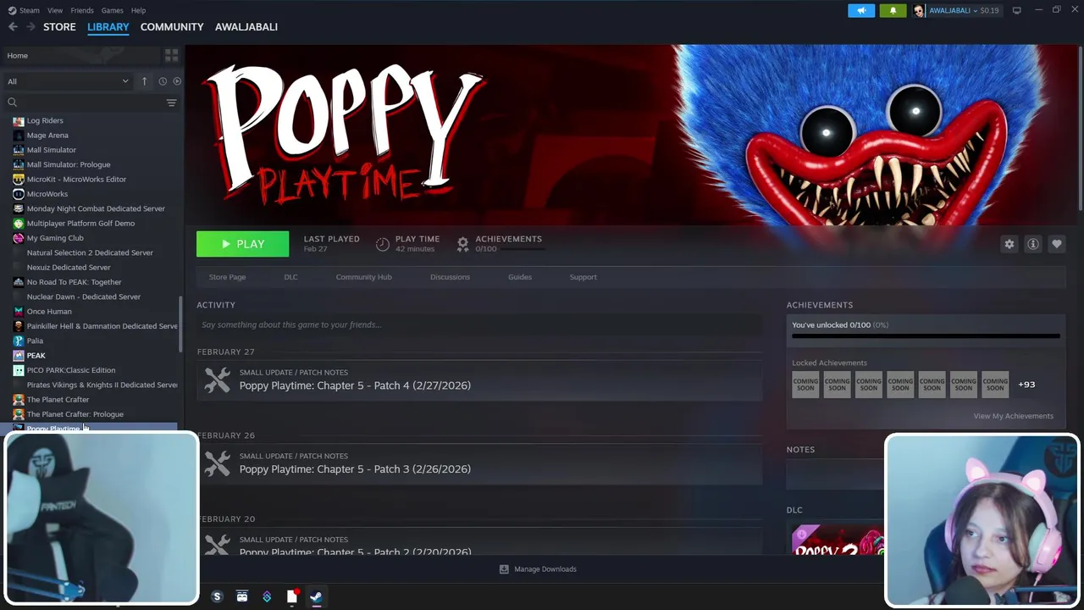The image size is (1084, 610).
Task: Click the play time clock icon
Action: tap(383, 244)
